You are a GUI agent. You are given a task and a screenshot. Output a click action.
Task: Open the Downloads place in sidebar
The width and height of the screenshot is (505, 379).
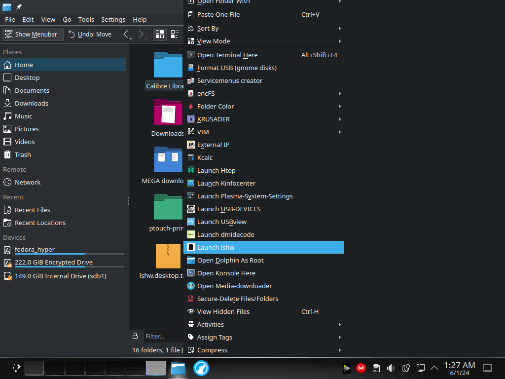[63, 103]
